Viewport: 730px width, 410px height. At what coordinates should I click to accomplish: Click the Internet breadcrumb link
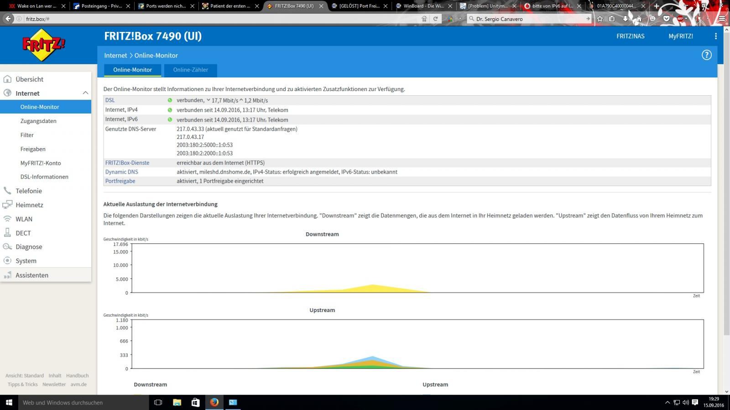(x=115, y=55)
